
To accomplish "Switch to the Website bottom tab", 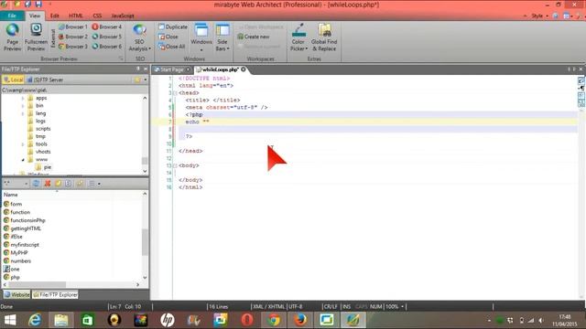I will pyautogui.click(x=16, y=294).
